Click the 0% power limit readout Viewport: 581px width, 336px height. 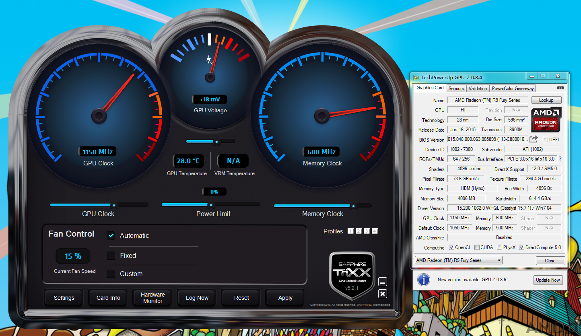(214, 192)
